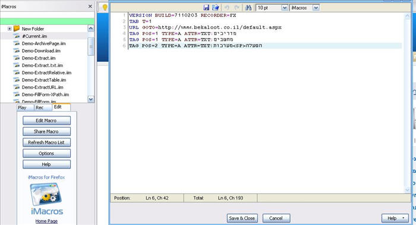The height and width of the screenshot is (225, 416).
Task: Select #Current.iim in the macro list
Action: (x=34, y=36)
